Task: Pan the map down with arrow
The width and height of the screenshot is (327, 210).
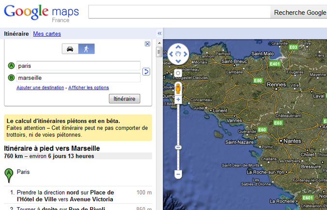Action: point(178,61)
